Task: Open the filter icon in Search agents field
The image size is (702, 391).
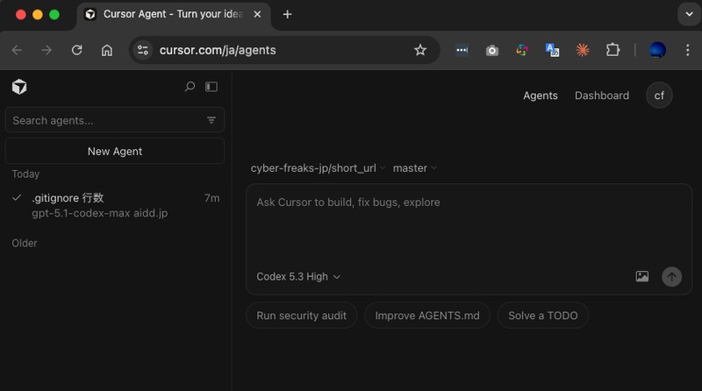Action: coord(211,120)
